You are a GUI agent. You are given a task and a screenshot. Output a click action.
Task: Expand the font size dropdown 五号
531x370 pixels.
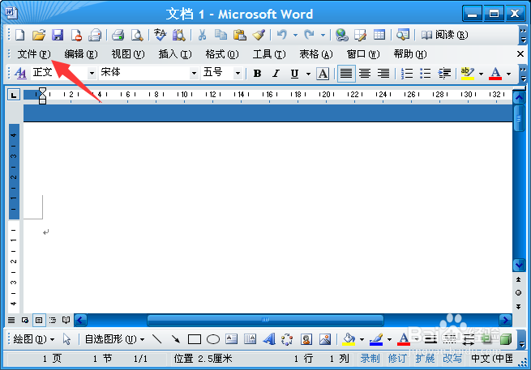tap(238, 73)
